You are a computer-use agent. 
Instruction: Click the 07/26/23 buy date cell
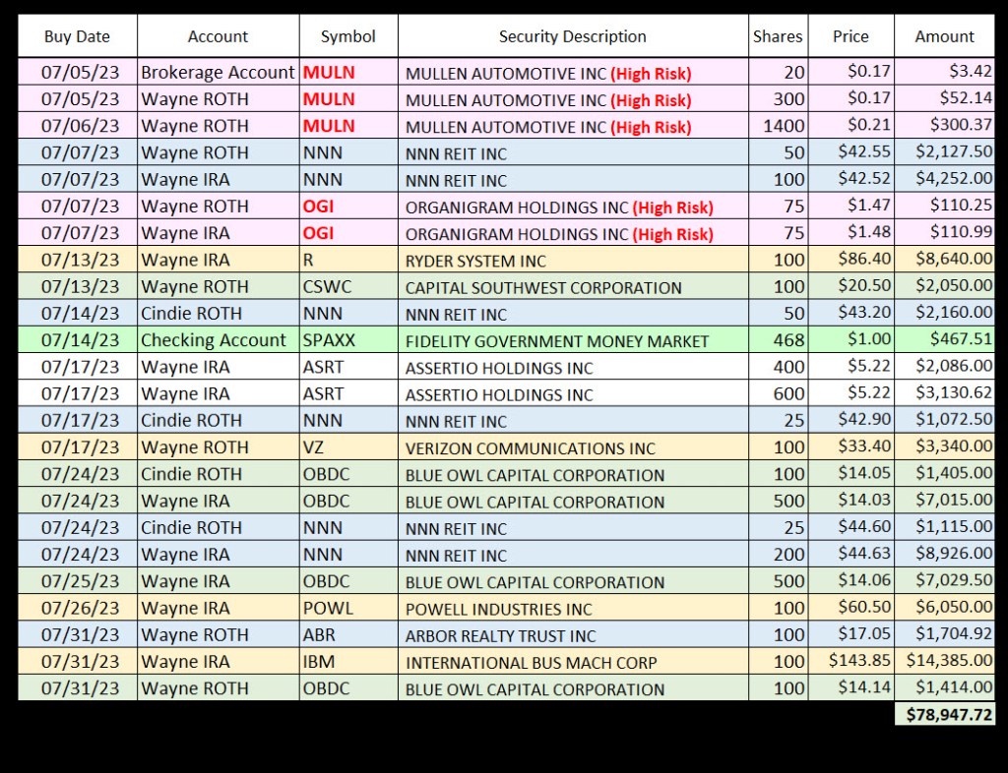pyautogui.click(x=77, y=609)
